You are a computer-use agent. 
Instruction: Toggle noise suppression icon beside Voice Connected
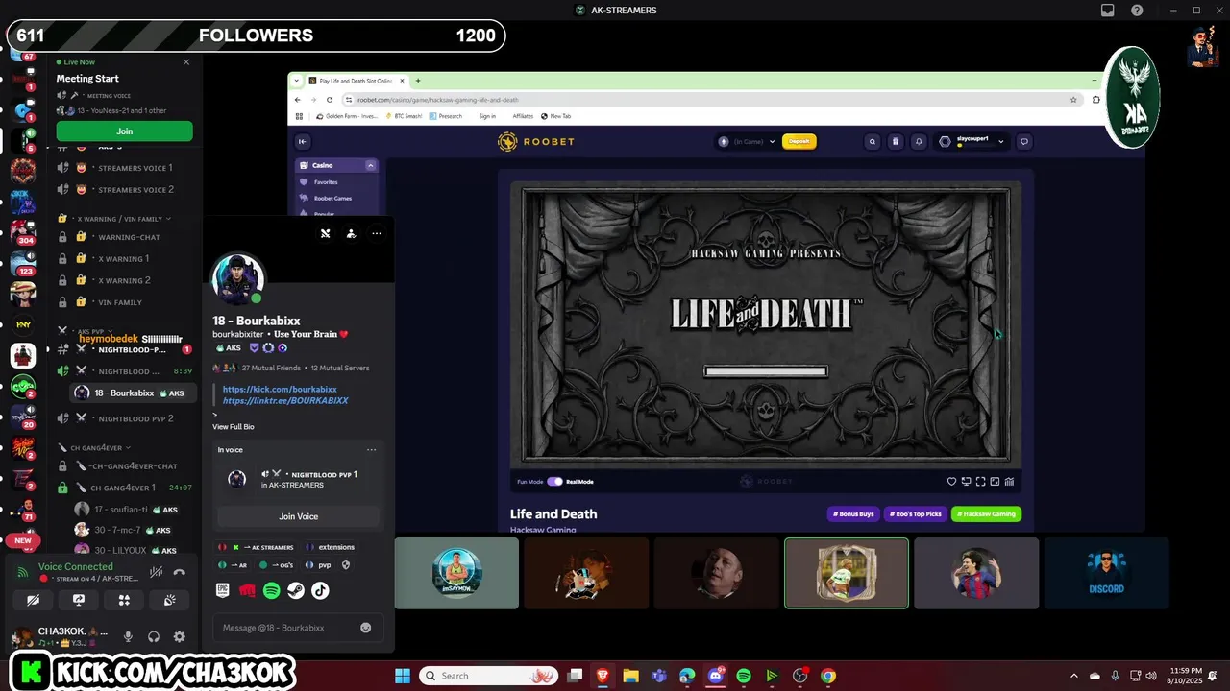156,572
